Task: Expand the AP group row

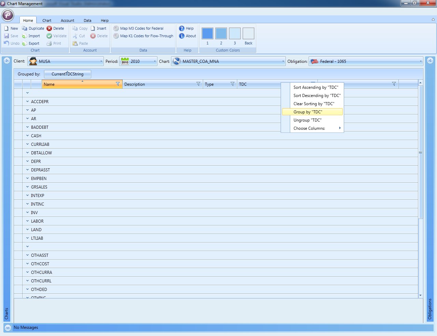Action: tap(28, 110)
